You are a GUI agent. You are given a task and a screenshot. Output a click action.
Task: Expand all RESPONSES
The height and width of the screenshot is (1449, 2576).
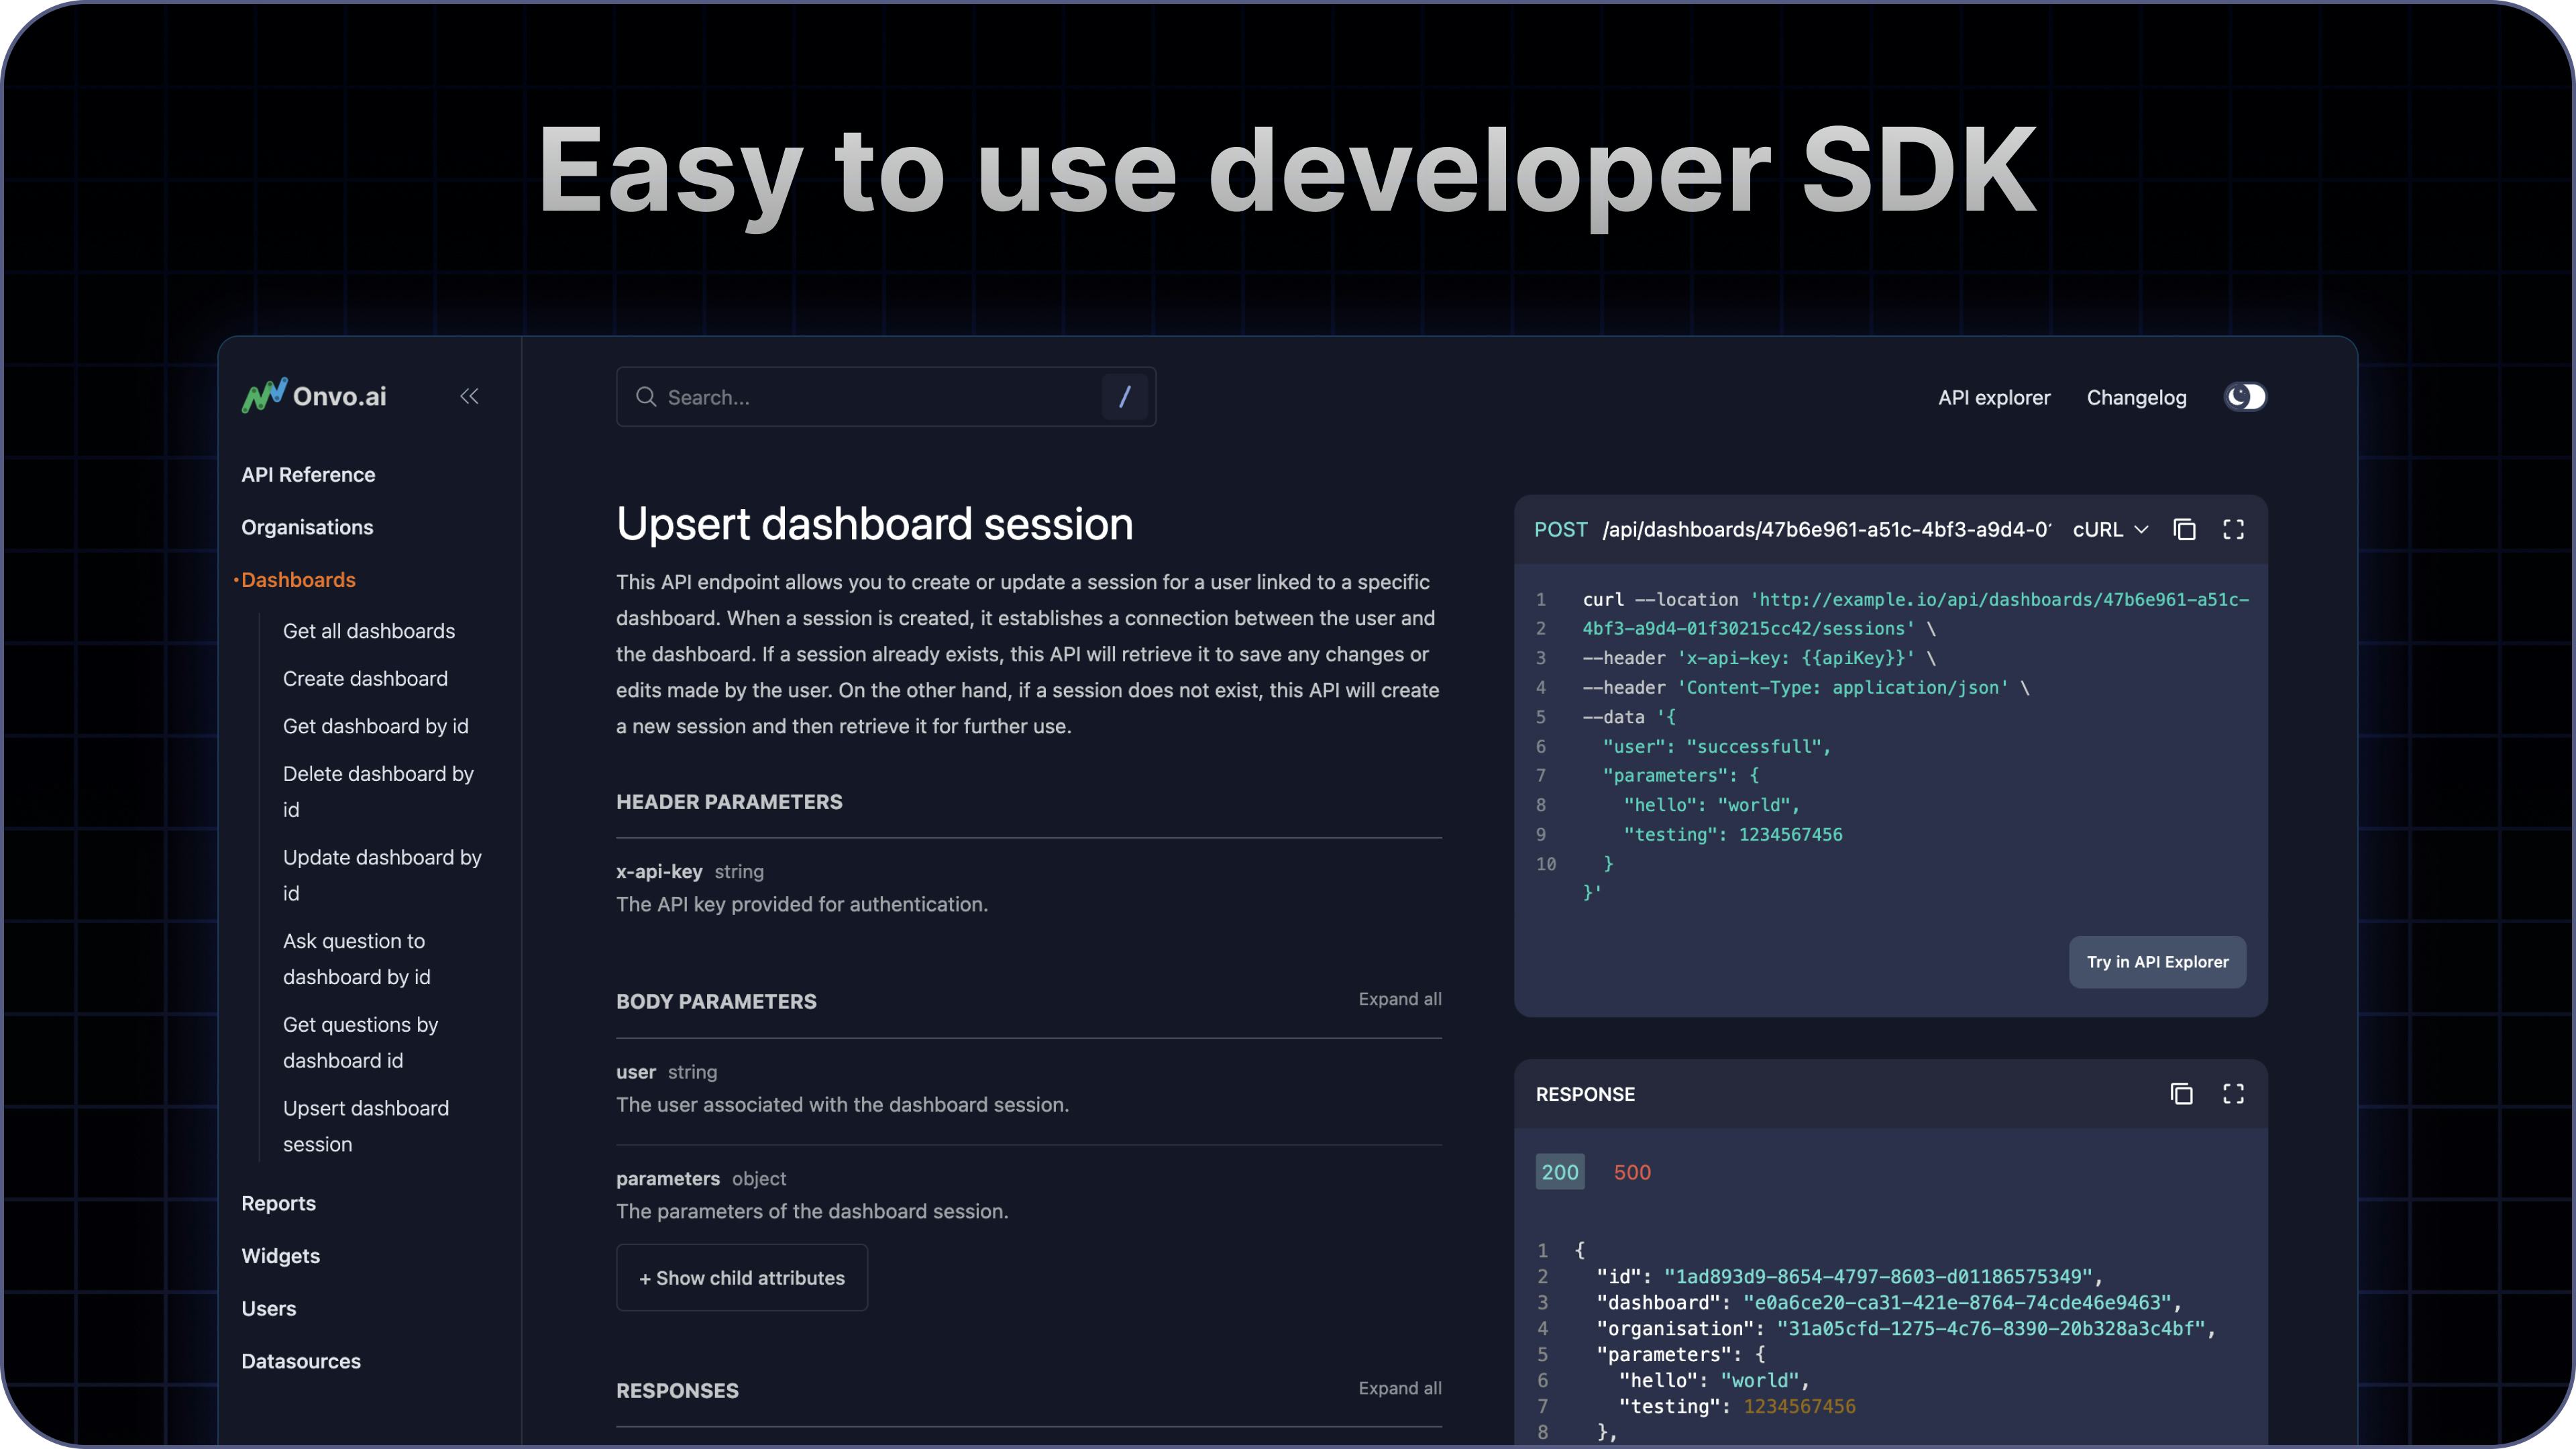(1399, 1388)
